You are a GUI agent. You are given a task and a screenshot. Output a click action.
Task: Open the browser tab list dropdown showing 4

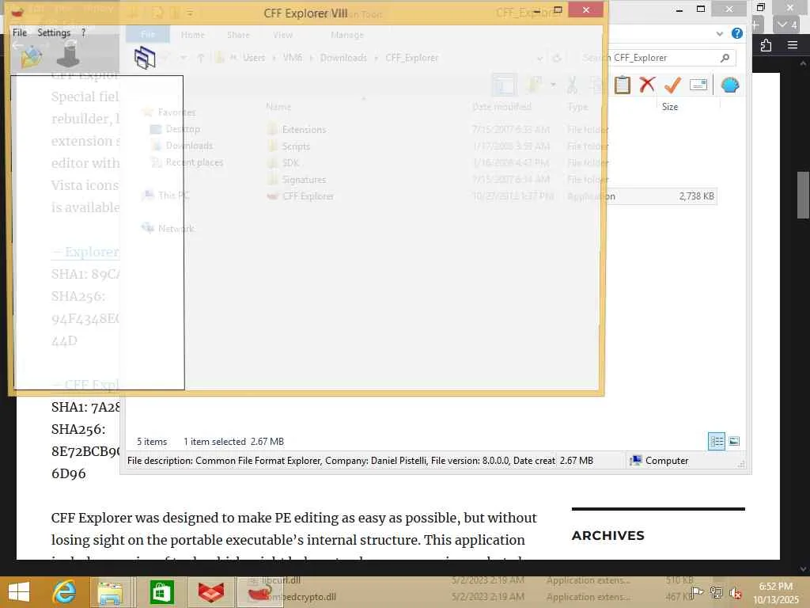coord(787,25)
